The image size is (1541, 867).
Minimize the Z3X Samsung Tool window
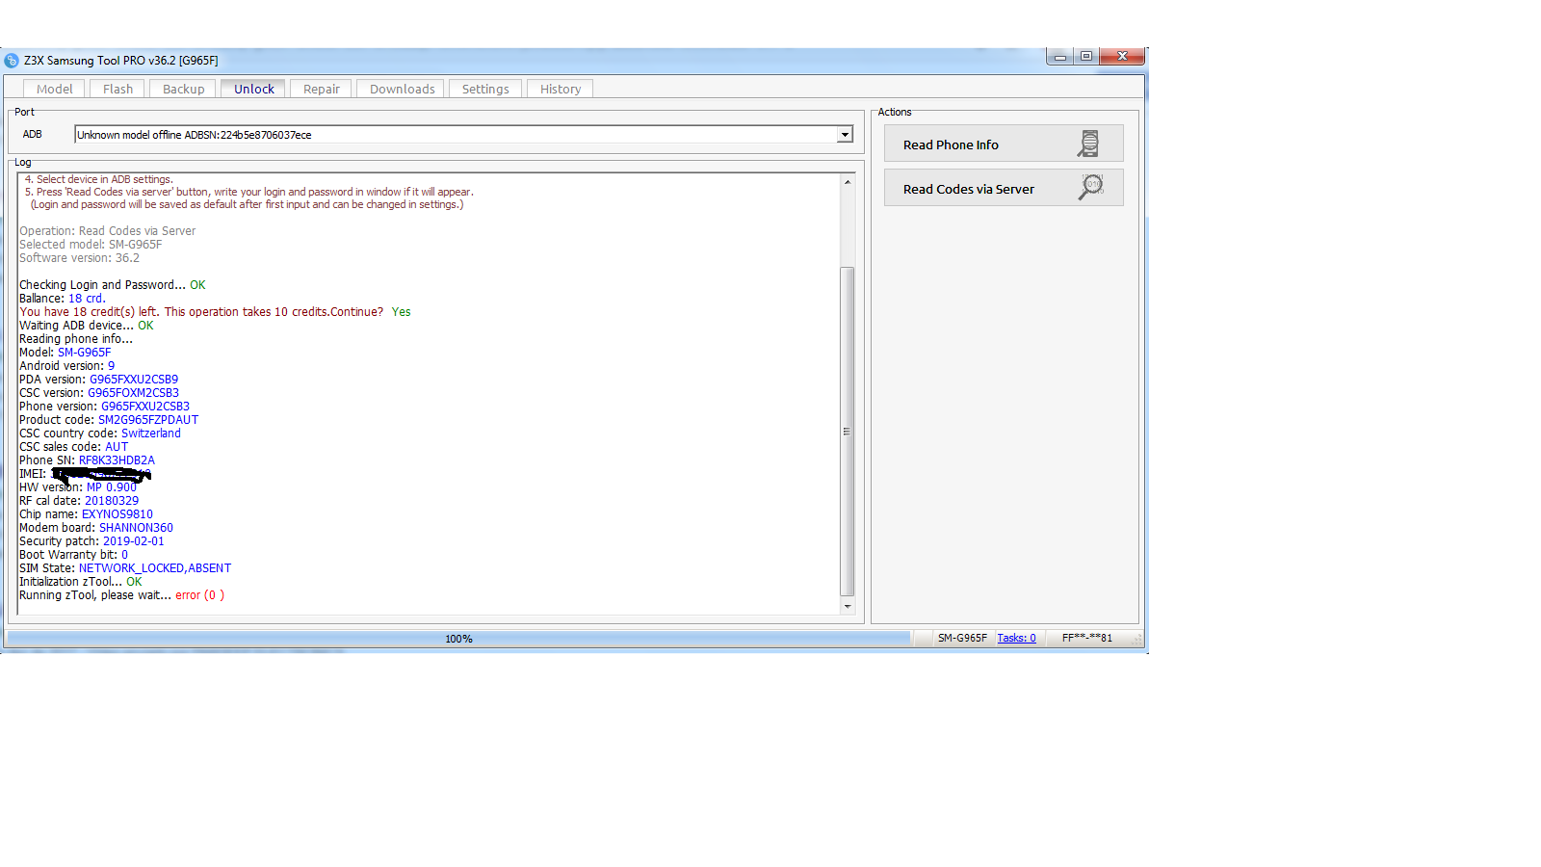1060,57
